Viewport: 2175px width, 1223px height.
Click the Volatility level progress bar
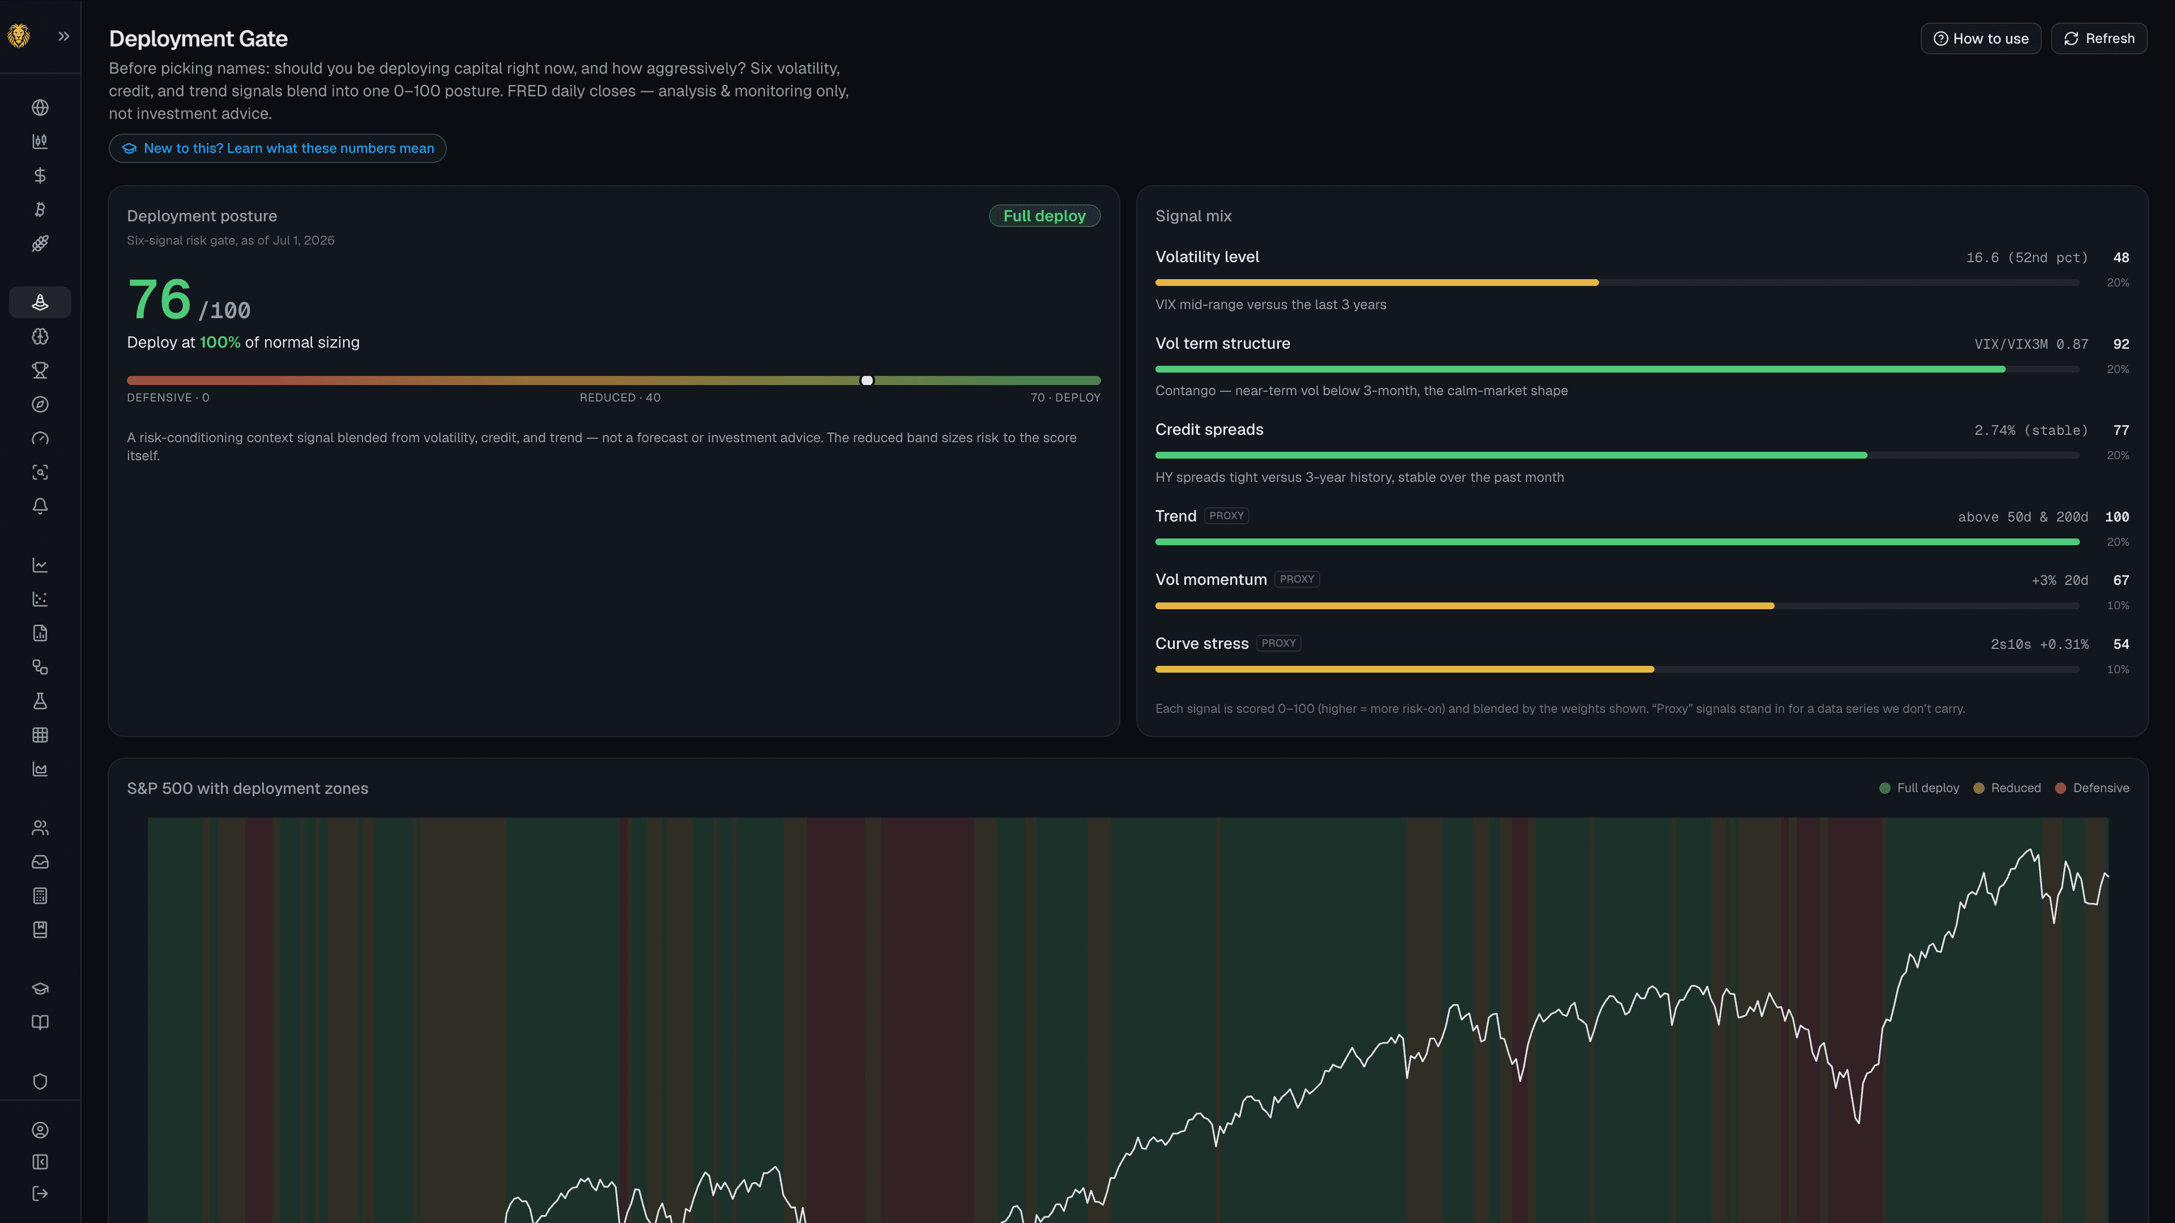[1617, 283]
